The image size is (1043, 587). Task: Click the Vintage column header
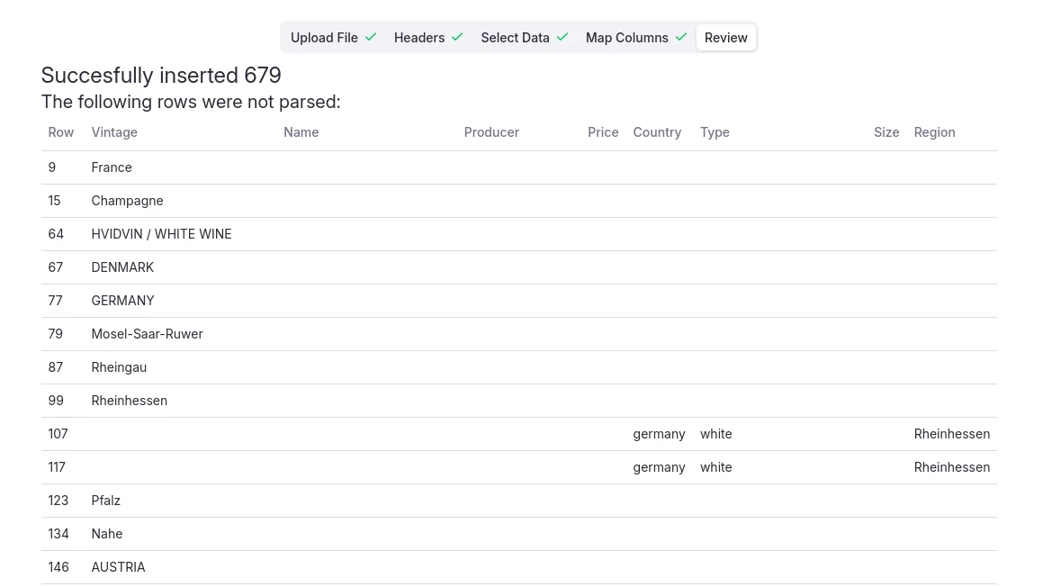tap(114, 131)
